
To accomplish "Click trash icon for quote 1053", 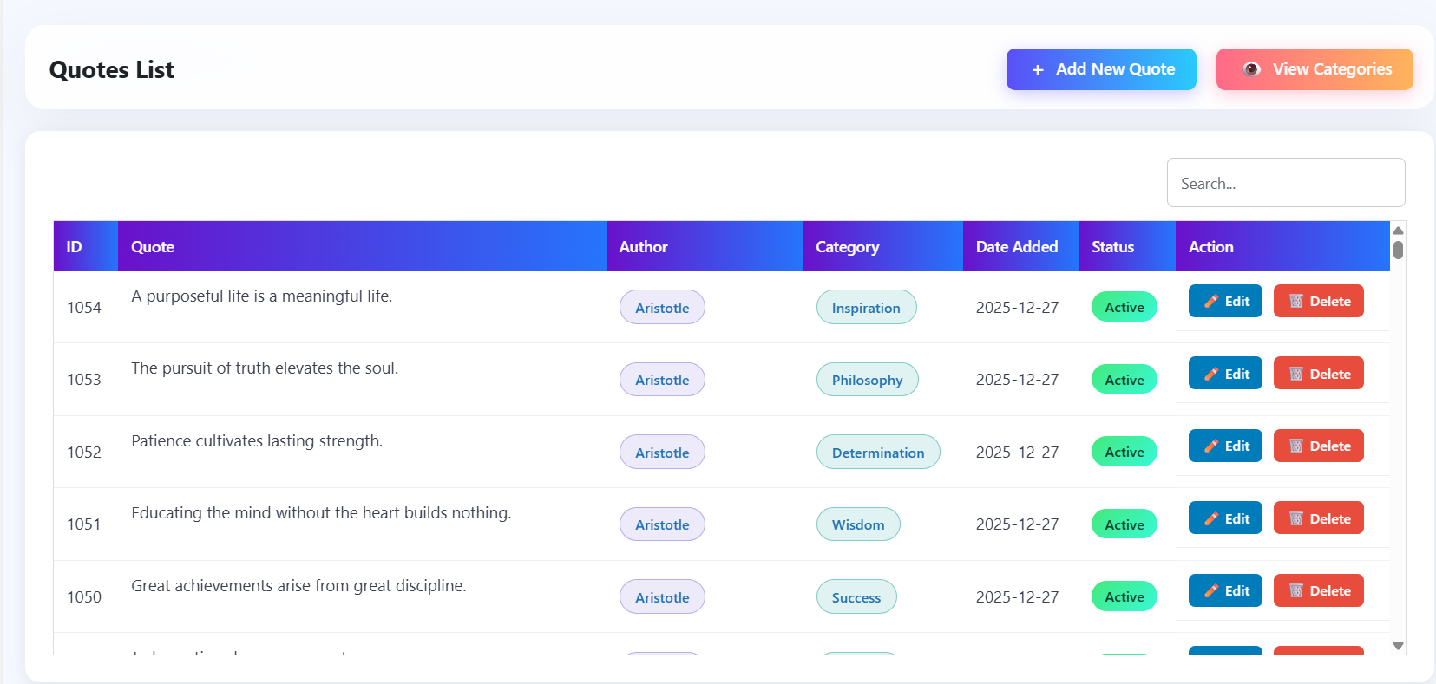I will (x=1296, y=375).
